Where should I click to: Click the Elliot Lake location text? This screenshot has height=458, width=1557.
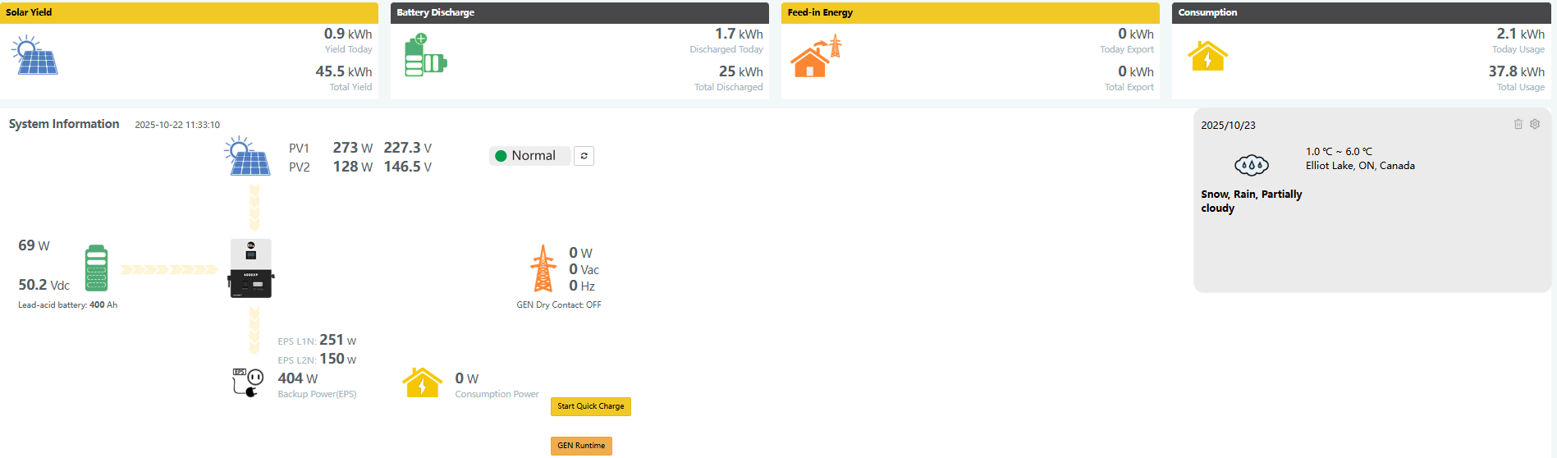tap(1360, 166)
